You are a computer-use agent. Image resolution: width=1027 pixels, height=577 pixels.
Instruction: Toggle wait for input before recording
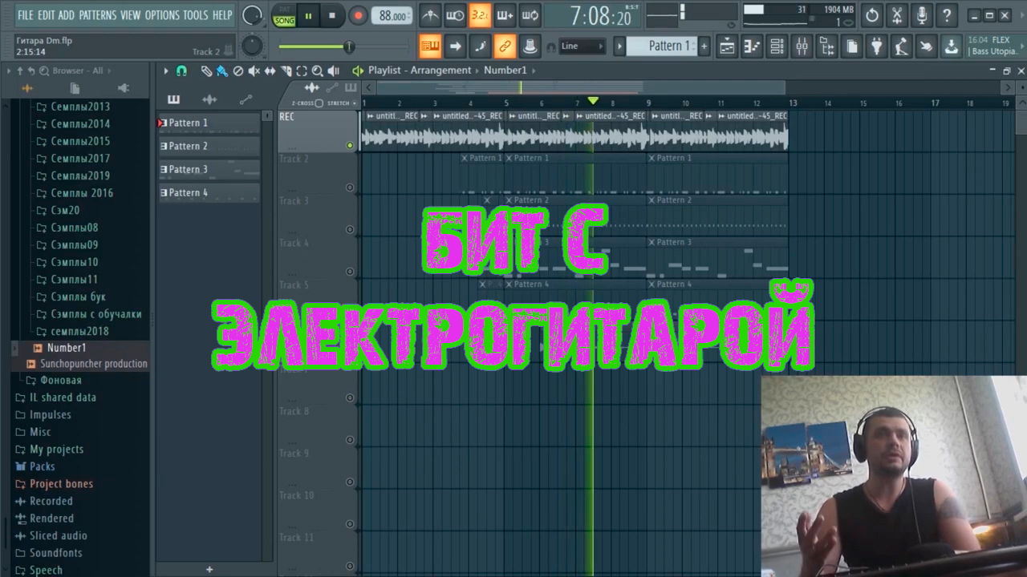pos(455,15)
